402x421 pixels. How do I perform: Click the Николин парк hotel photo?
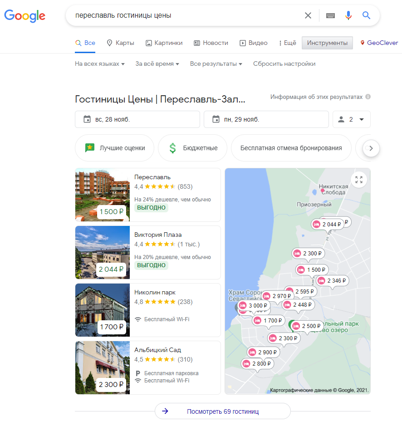tap(102, 310)
